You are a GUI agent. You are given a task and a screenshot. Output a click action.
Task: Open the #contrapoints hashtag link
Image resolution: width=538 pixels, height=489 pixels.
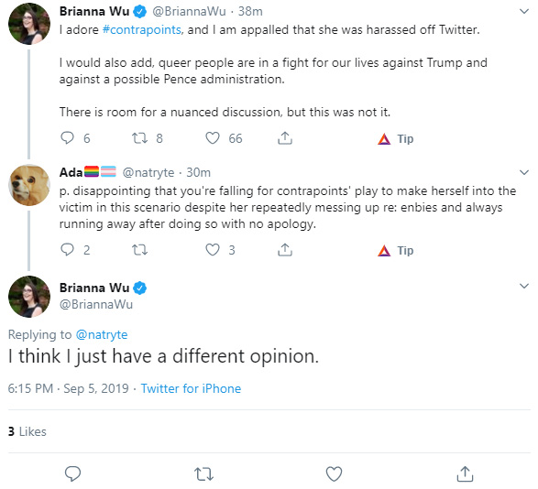point(142,30)
